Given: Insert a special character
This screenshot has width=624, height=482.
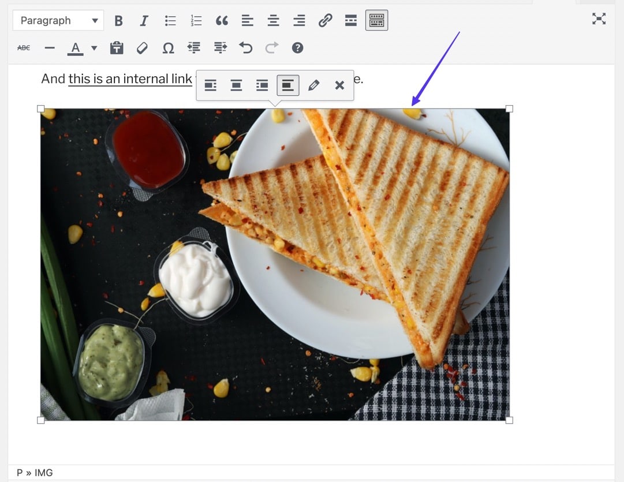Looking at the screenshot, I should point(168,47).
